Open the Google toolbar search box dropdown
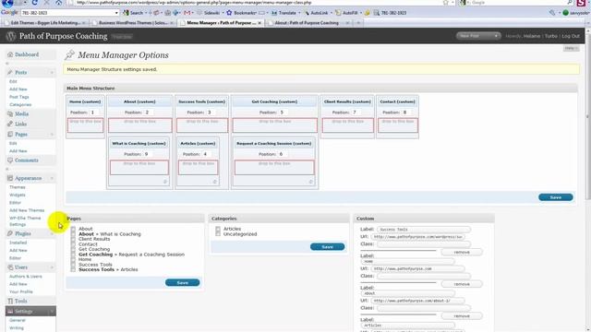 pos(116,13)
